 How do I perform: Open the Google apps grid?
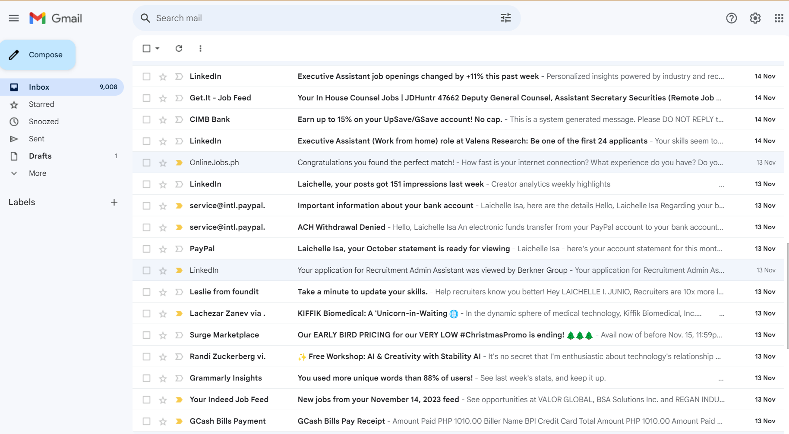coord(779,18)
